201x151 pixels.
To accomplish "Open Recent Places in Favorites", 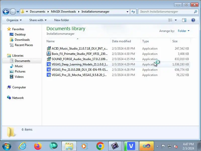I will coord(24,45).
